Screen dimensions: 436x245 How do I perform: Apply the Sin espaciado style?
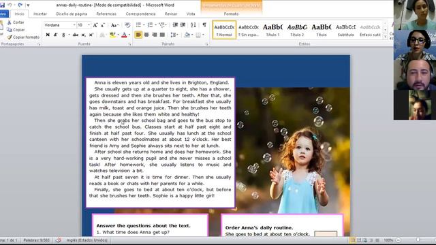248,30
